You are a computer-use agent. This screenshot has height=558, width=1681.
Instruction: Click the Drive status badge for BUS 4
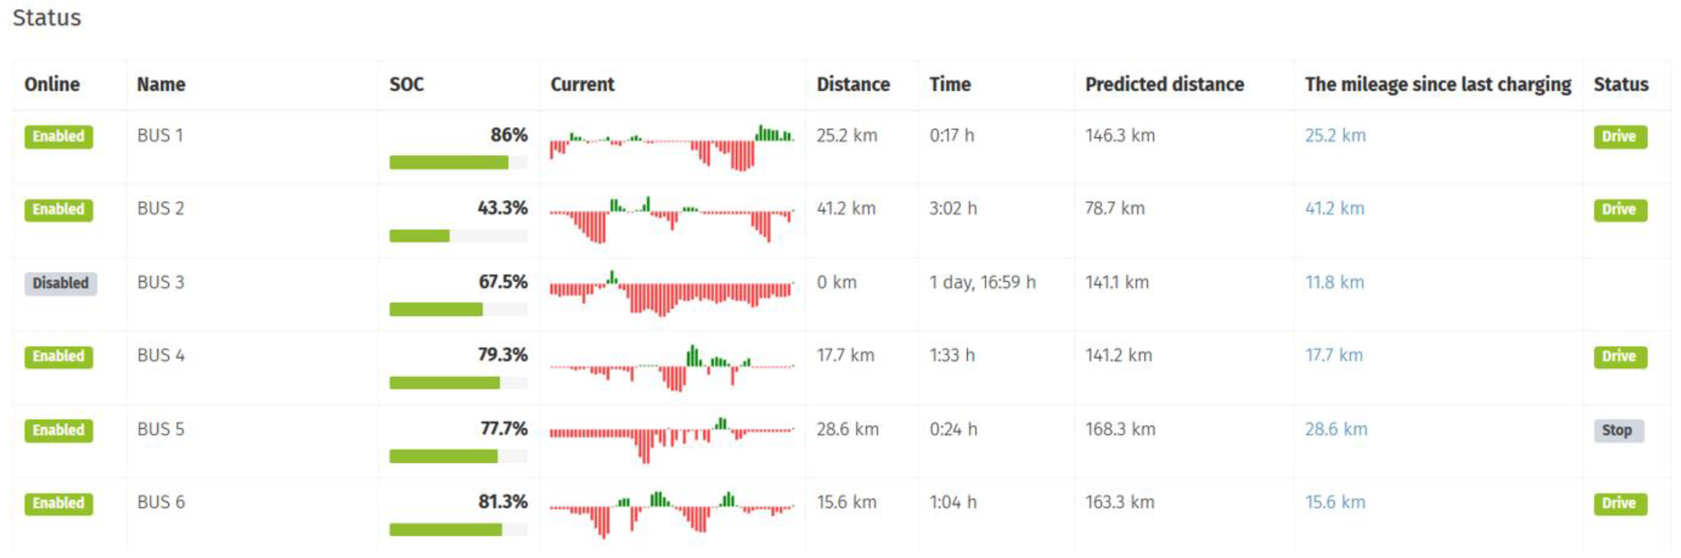[1620, 357]
